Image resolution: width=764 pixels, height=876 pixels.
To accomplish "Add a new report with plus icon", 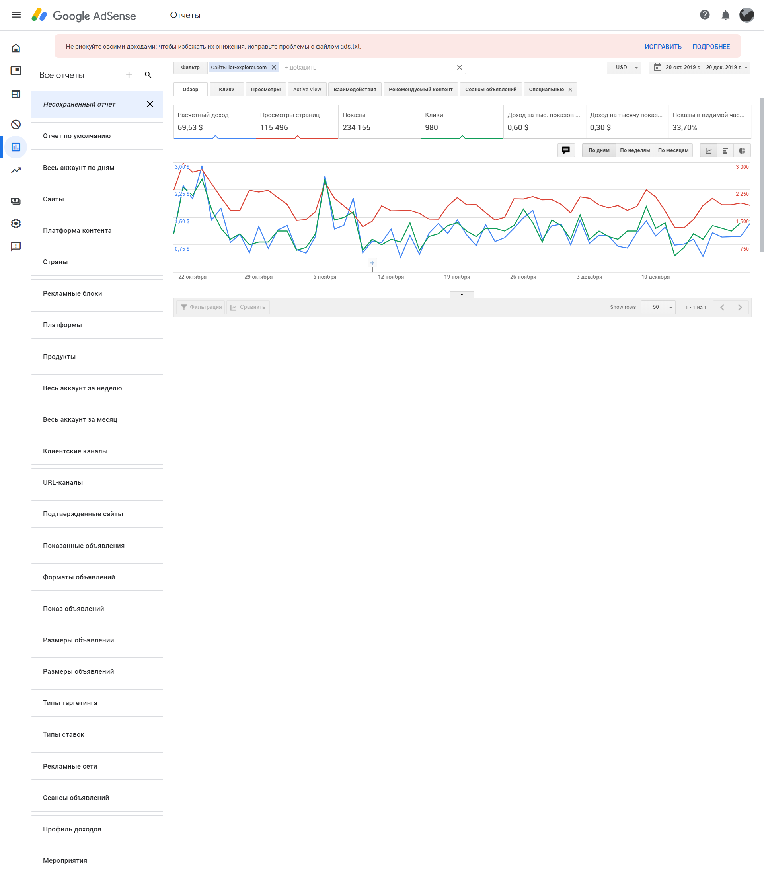I will point(129,75).
